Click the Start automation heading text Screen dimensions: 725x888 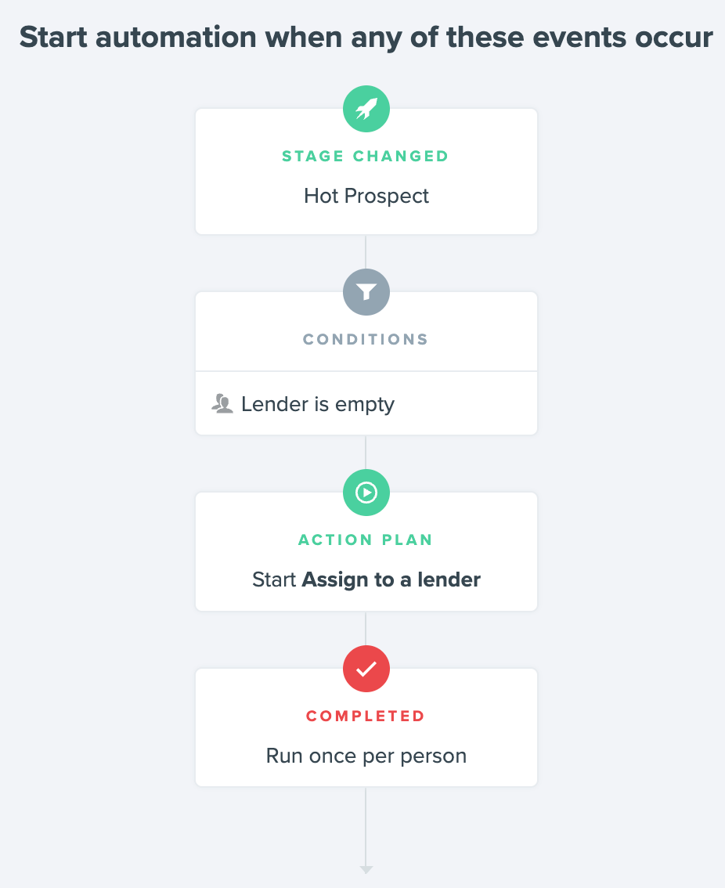(x=366, y=38)
